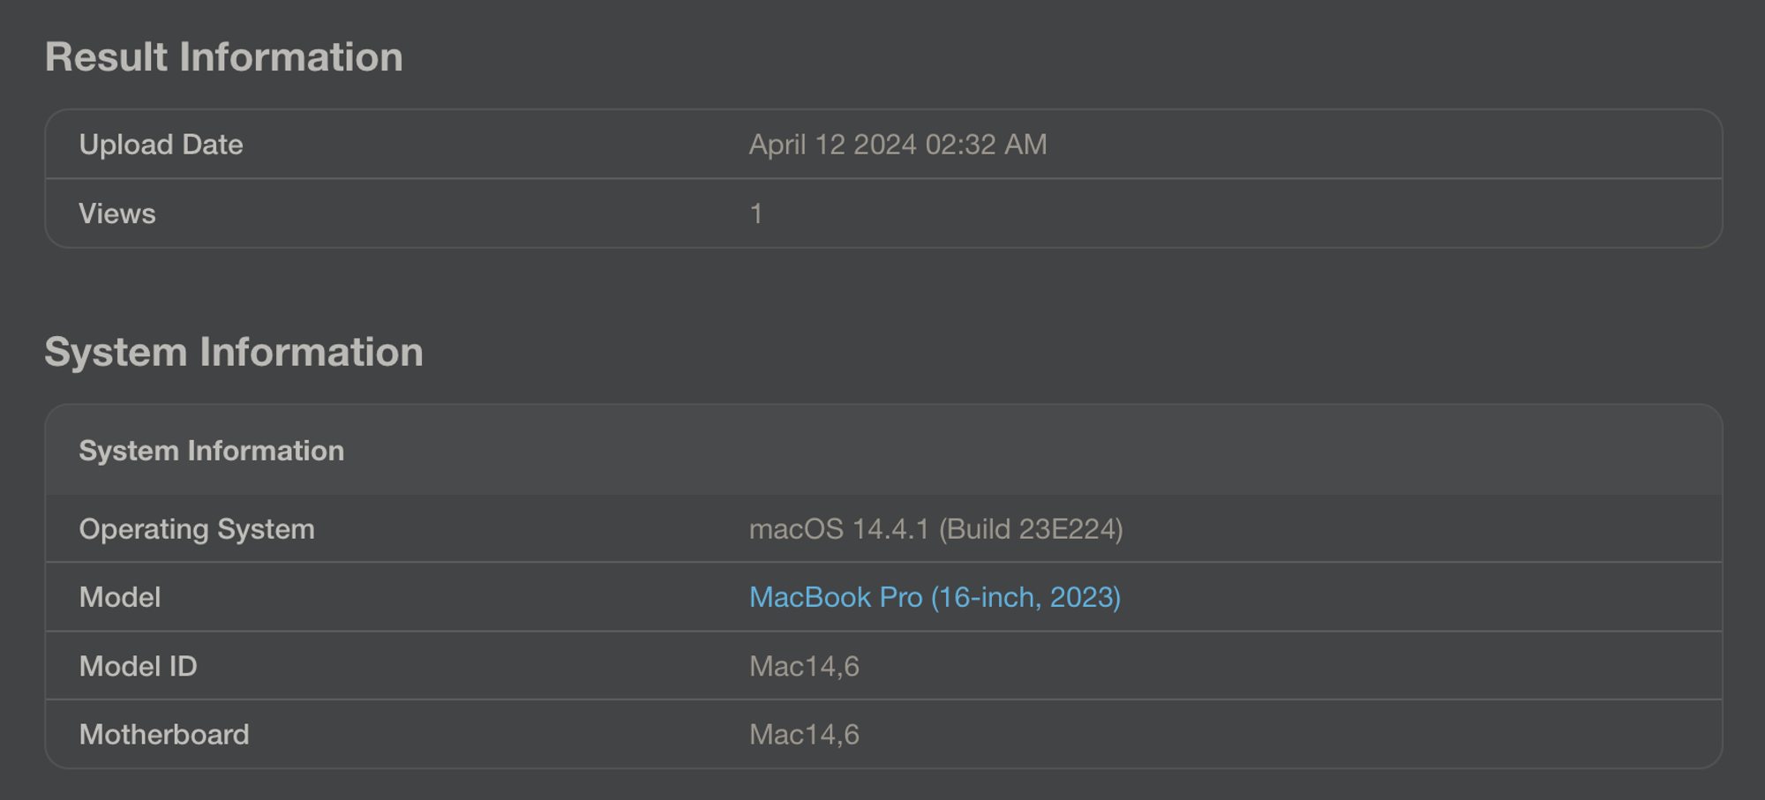Click the System Information page heading
This screenshot has height=800, width=1765.
pyautogui.click(x=234, y=352)
